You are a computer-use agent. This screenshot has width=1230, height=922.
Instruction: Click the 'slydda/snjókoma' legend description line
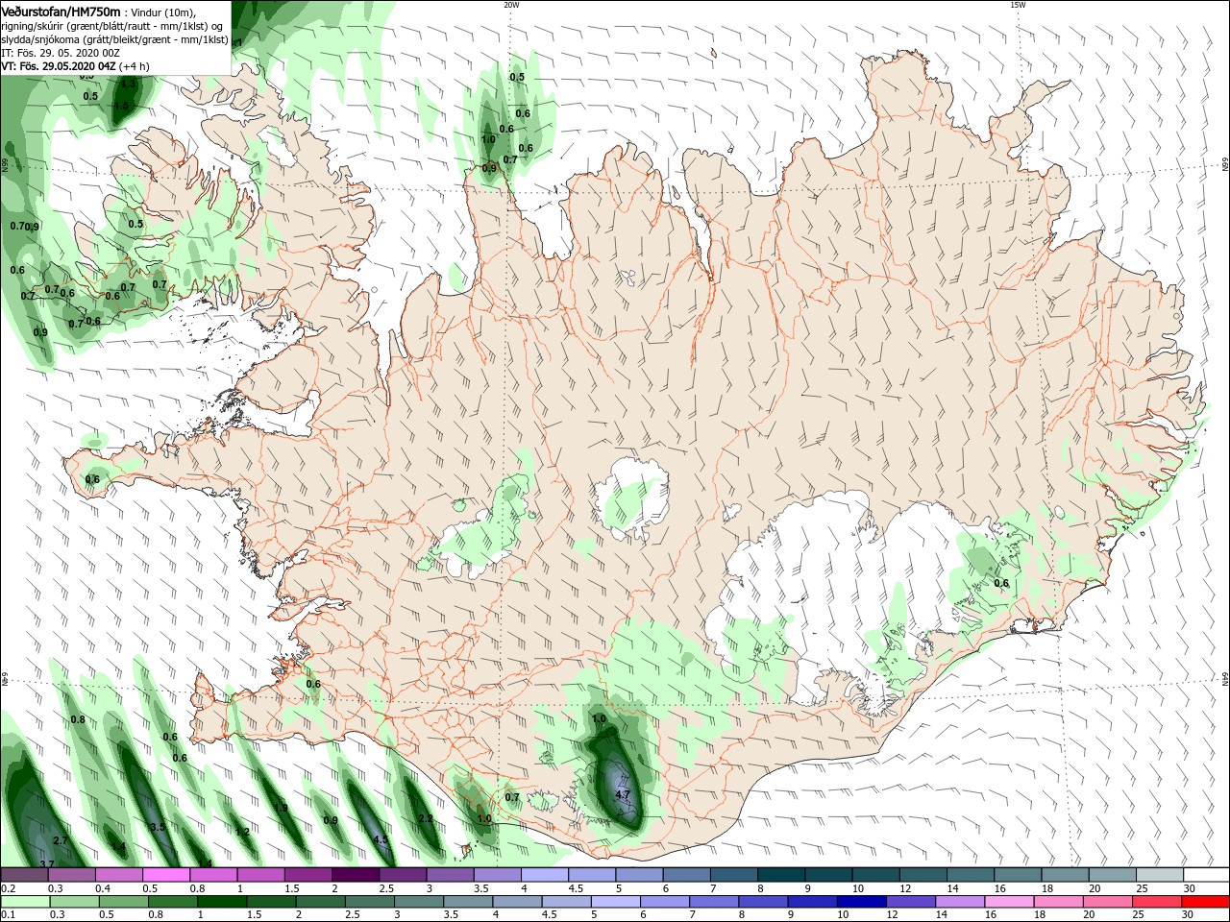[x=114, y=39]
